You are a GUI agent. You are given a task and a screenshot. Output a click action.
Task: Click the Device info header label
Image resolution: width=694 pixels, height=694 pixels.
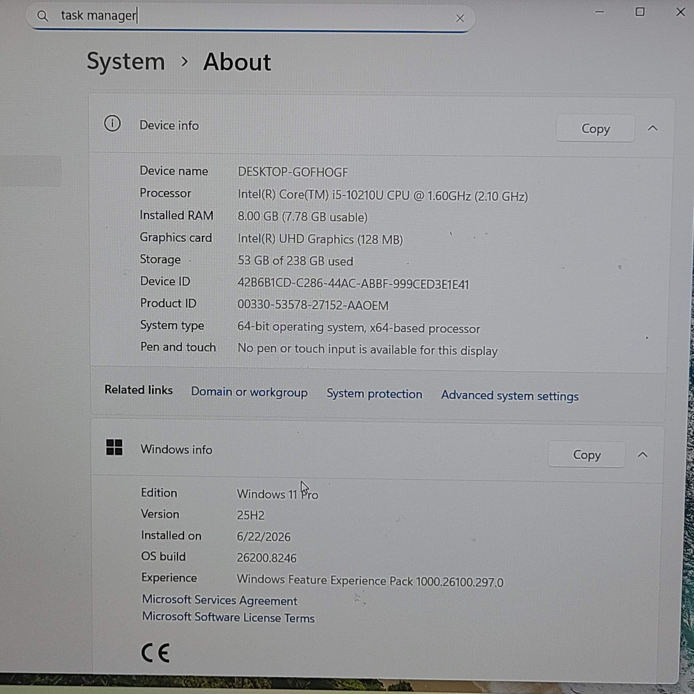(x=169, y=125)
